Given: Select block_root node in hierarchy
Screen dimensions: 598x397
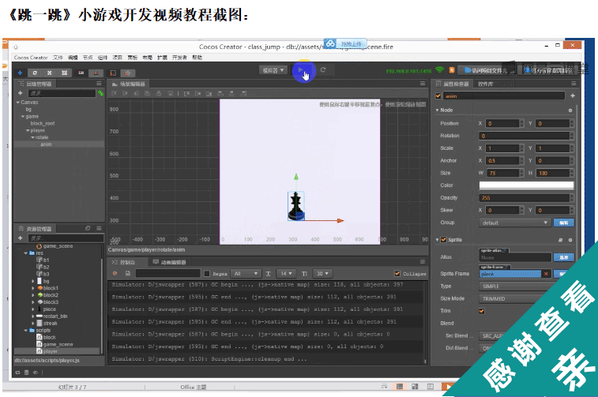Looking at the screenshot, I should tap(43, 123).
